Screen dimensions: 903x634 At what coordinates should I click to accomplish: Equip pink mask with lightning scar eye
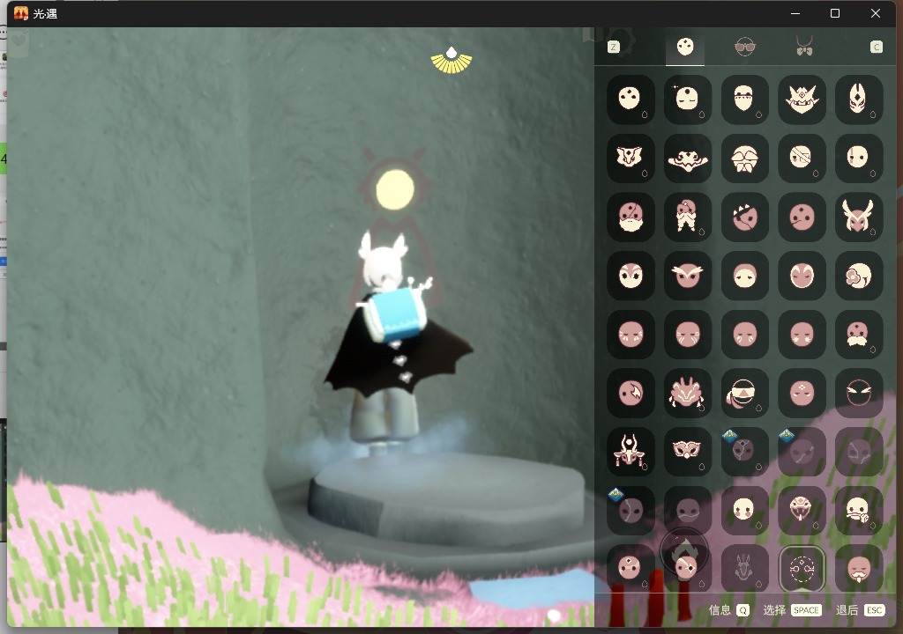[630, 393]
